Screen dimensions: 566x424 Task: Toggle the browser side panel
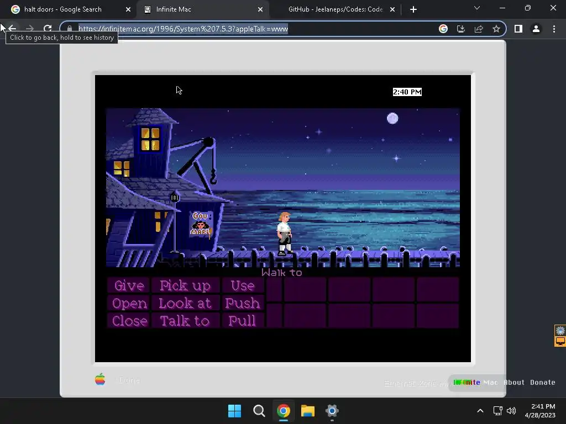coord(518,29)
